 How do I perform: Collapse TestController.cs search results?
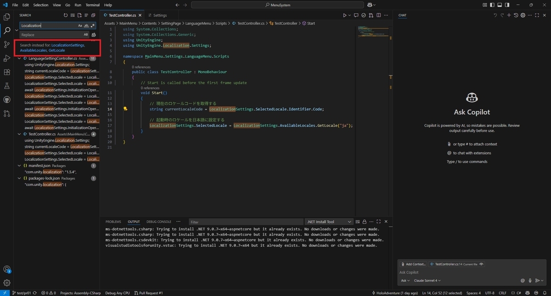(20, 134)
